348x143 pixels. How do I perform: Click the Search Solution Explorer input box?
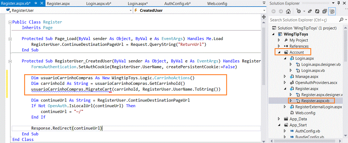[x=303, y=20]
